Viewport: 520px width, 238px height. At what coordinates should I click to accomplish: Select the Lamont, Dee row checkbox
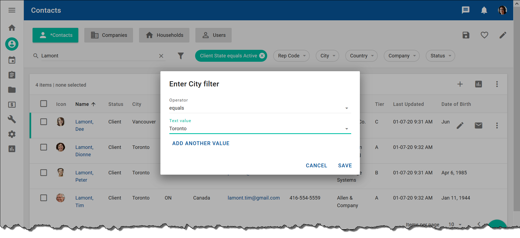click(x=44, y=122)
